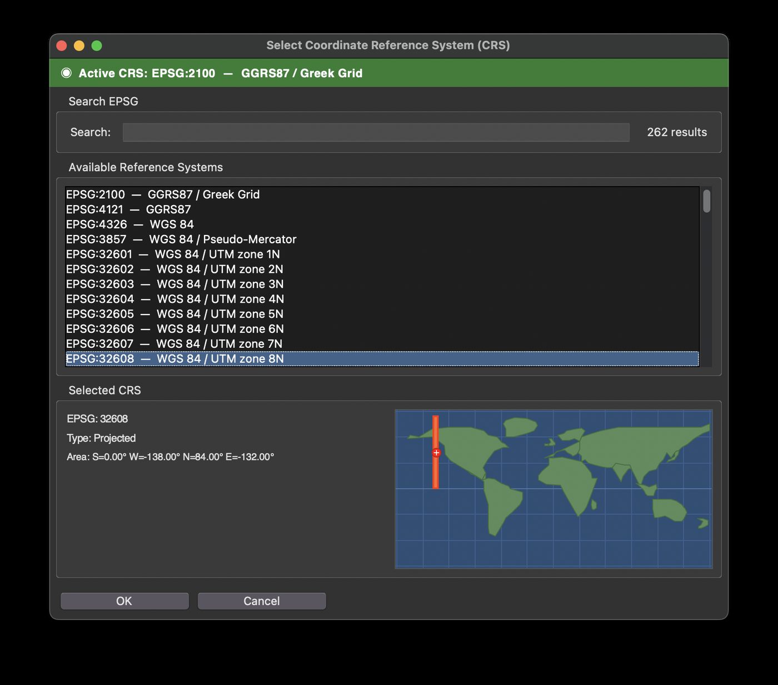Click the EPSG: 32608 selected CRS text
Screen dimensions: 778x685
click(97, 419)
